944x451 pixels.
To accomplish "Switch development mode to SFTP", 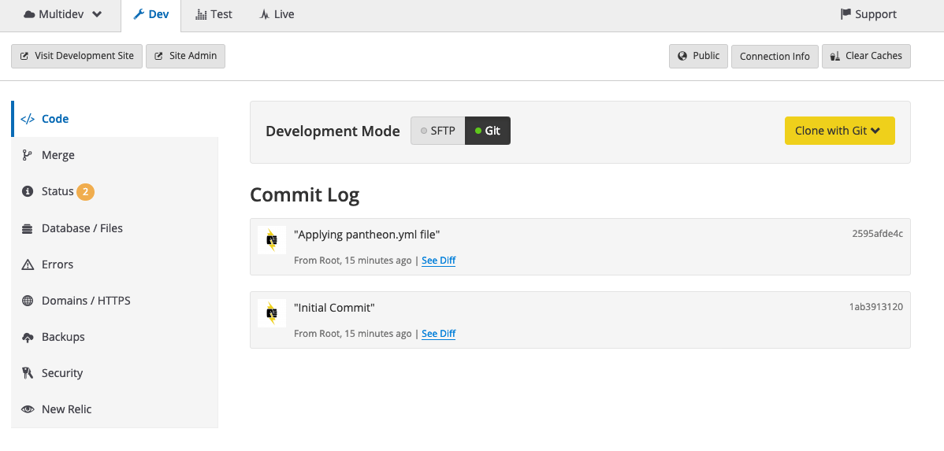I will [x=437, y=131].
